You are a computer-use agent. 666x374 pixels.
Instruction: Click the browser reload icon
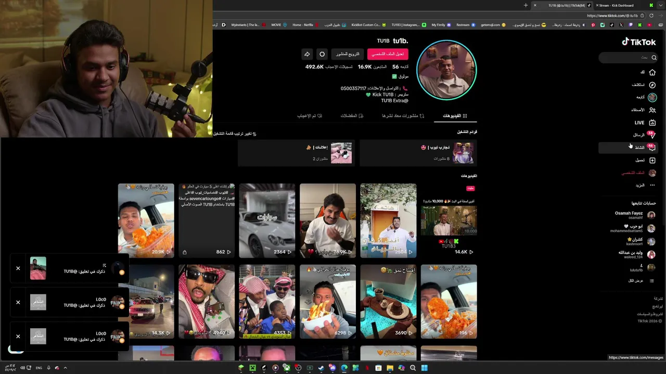coord(651,16)
